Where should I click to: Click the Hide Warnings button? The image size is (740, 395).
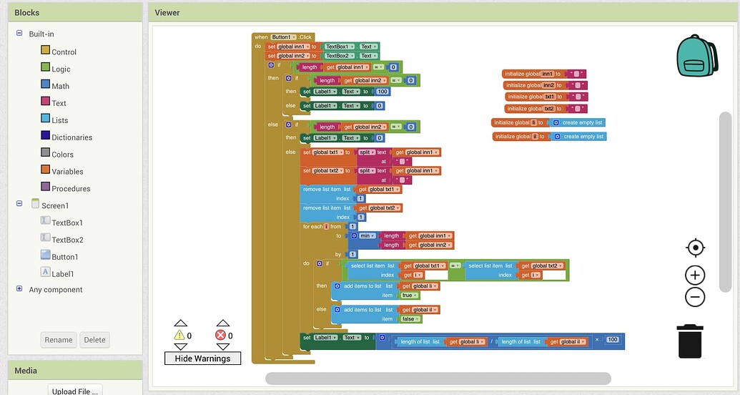tap(202, 358)
